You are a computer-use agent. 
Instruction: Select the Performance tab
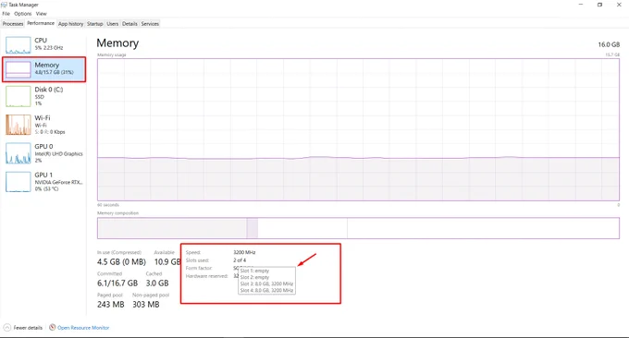[x=41, y=23]
